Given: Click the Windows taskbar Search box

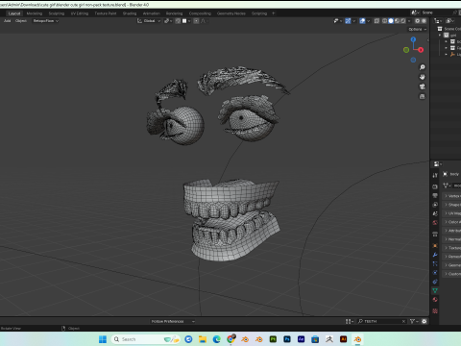Looking at the screenshot, I should (x=145, y=339).
